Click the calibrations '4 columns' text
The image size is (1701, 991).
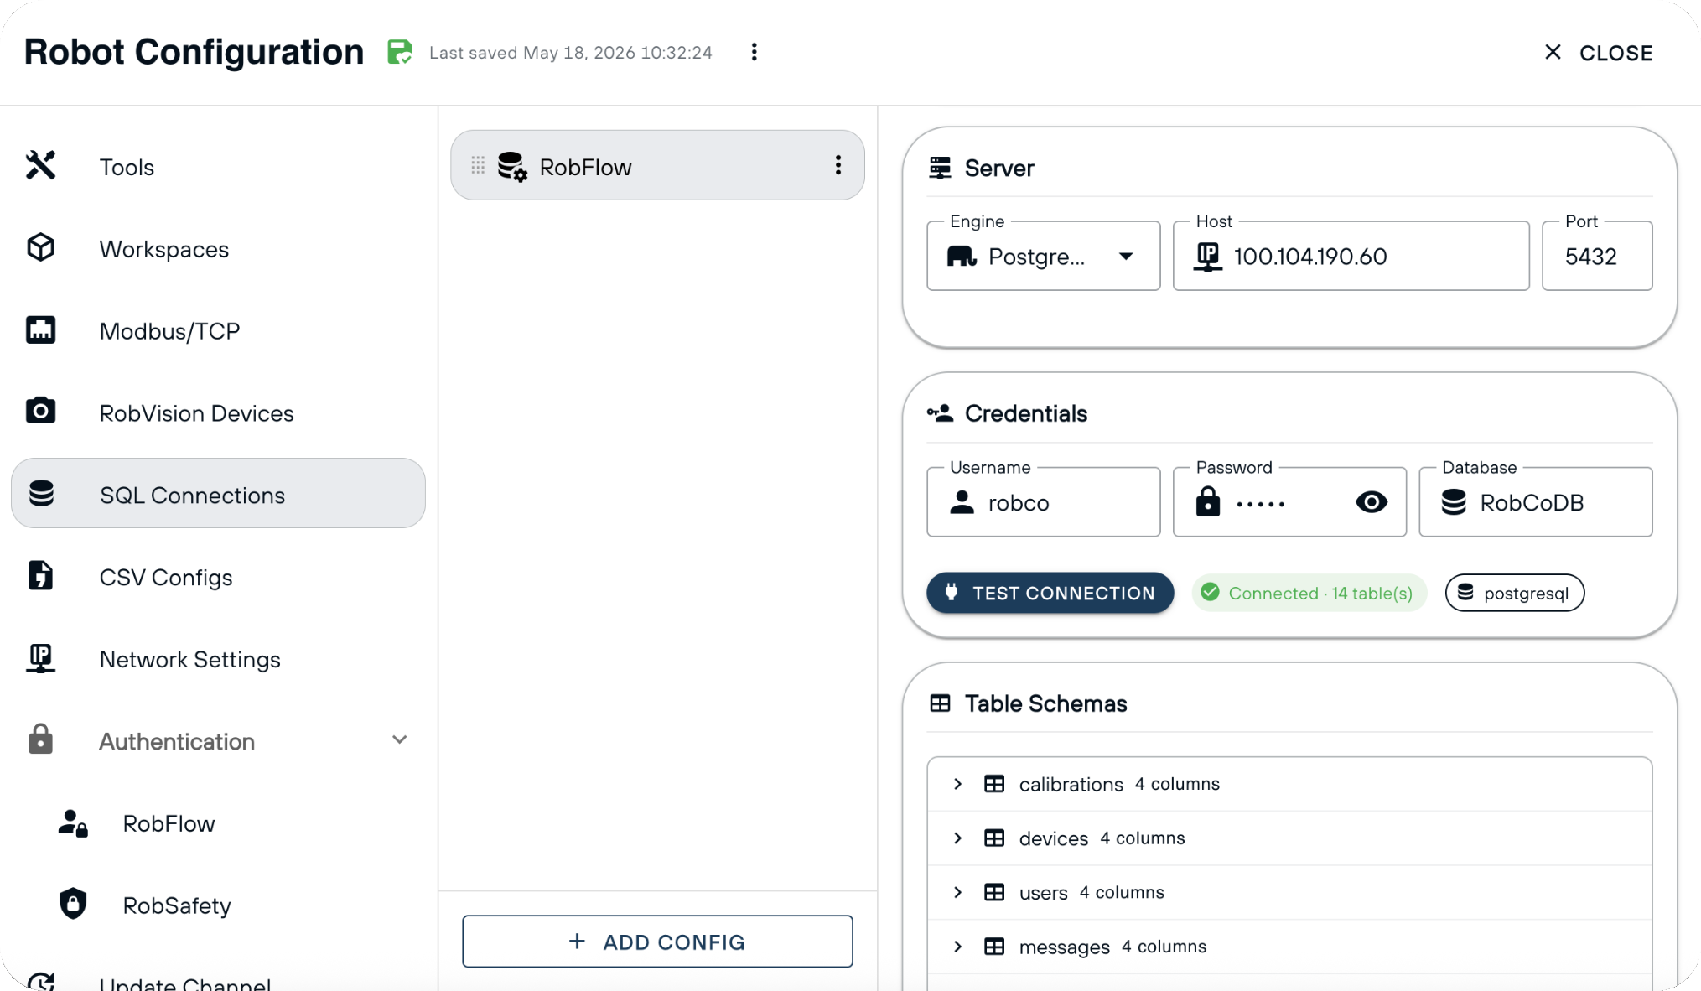point(1177,784)
